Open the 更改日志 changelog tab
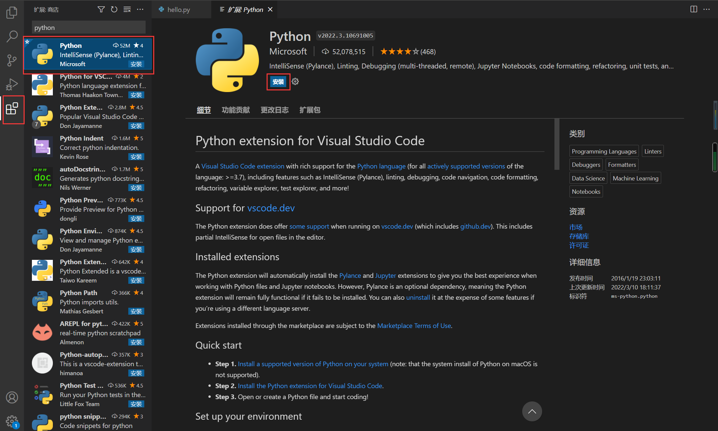 pos(275,110)
